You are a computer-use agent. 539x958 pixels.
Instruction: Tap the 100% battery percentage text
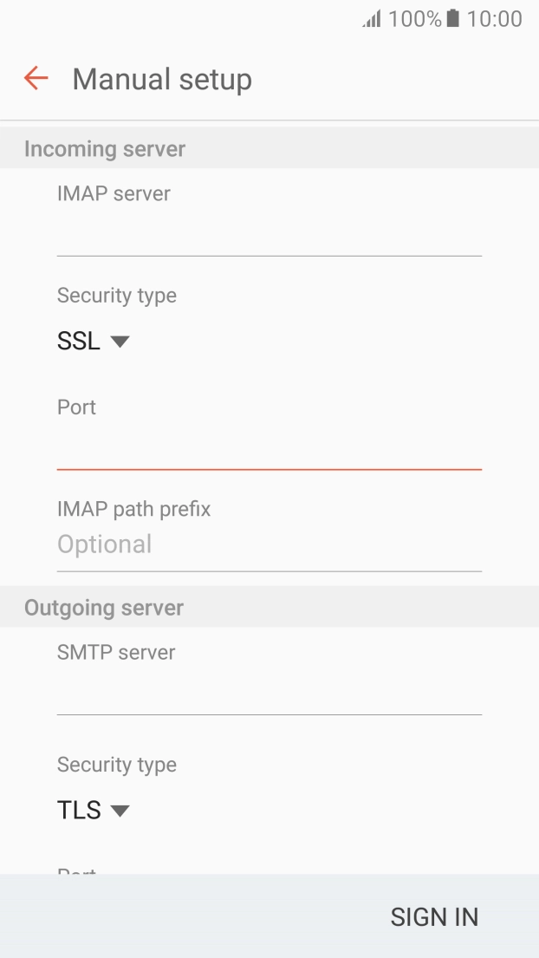click(414, 19)
